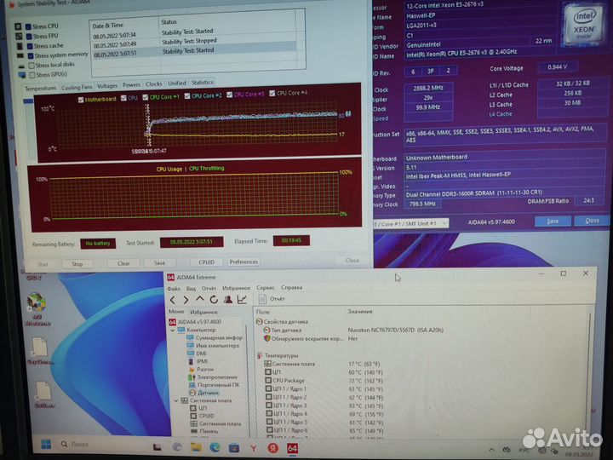Uncheck Motherboard graph checkbox
613x460 pixels.
(x=81, y=100)
